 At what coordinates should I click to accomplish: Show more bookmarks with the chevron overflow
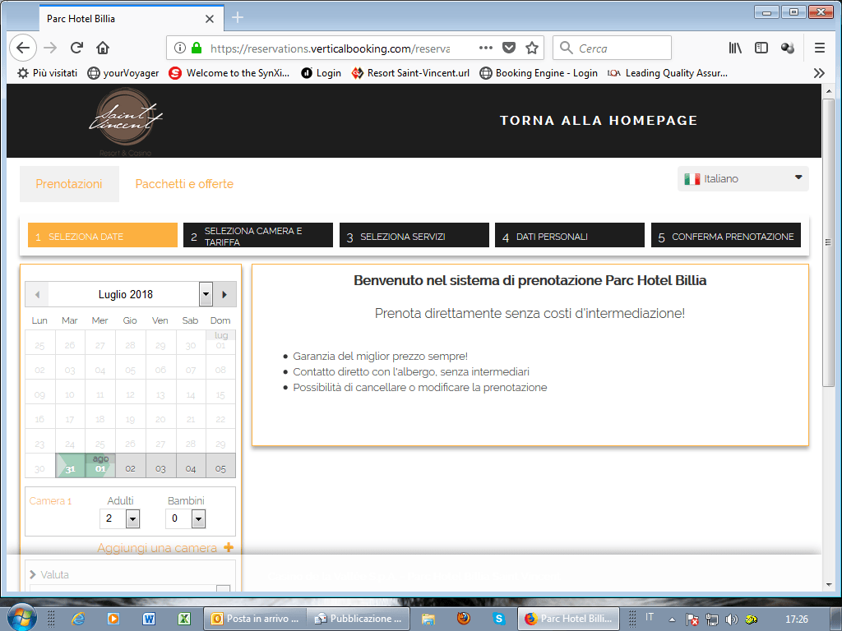819,73
